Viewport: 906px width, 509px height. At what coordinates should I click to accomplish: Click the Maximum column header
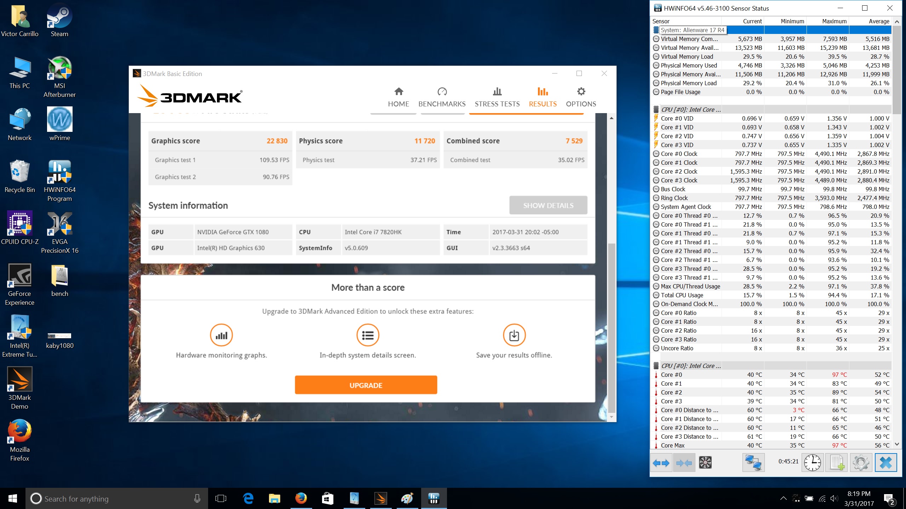pyautogui.click(x=828, y=21)
